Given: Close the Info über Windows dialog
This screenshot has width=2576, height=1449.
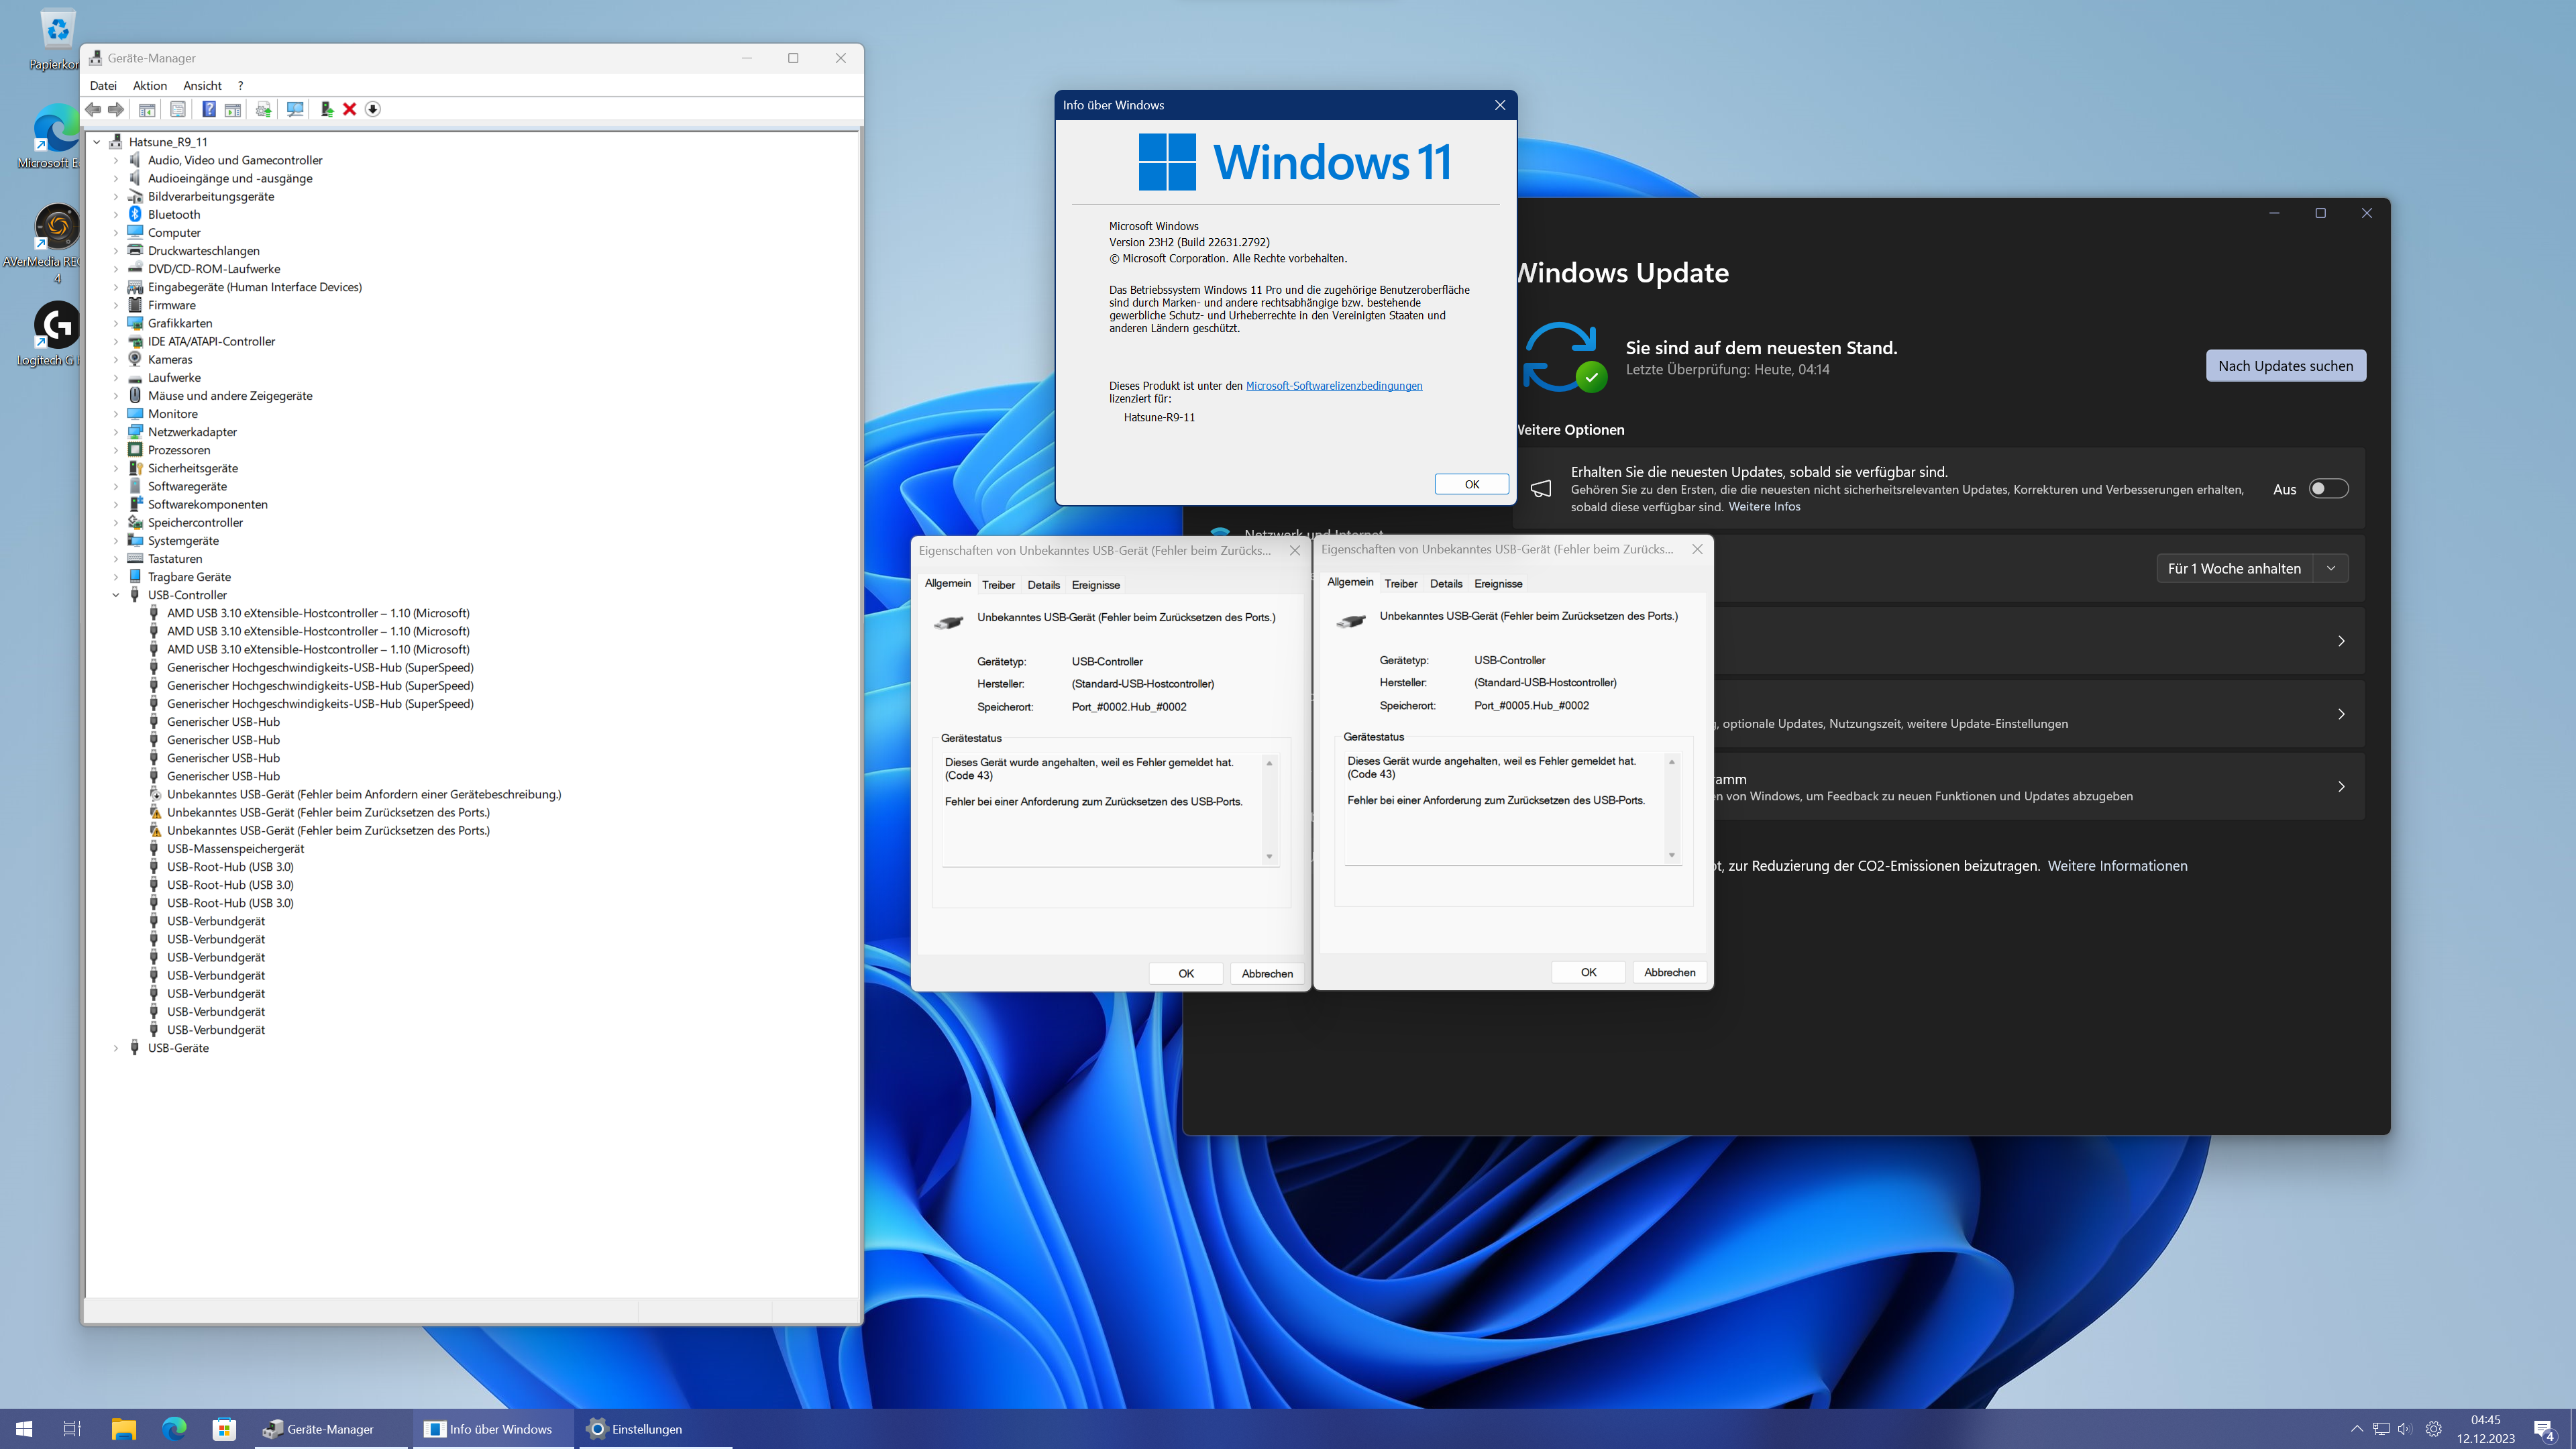Looking at the screenshot, I should tap(1499, 105).
